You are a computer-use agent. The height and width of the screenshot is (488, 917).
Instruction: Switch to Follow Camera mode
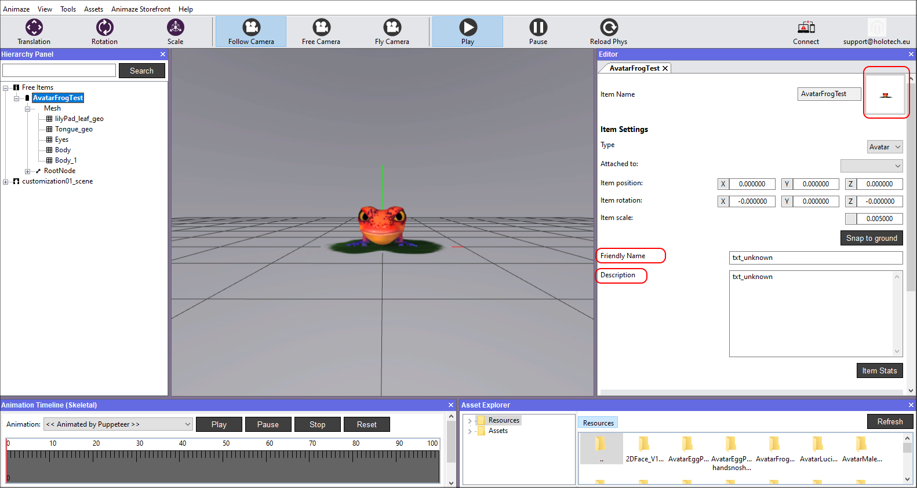pyautogui.click(x=251, y=32)
